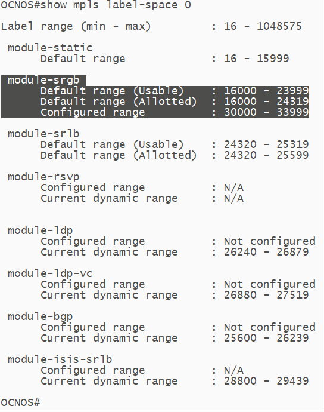This screenshot has height=412, width=324.
Task: Click the srlb usable range 24320 - 25319
Action: (266, 144)
